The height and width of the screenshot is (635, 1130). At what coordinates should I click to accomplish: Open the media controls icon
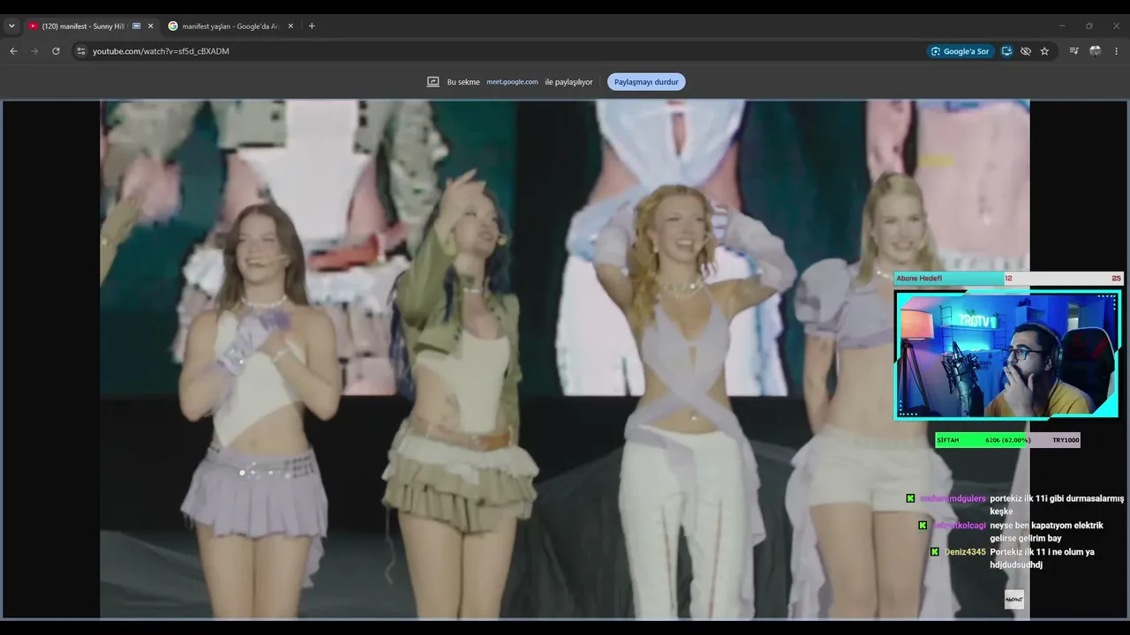[1073, 51]
